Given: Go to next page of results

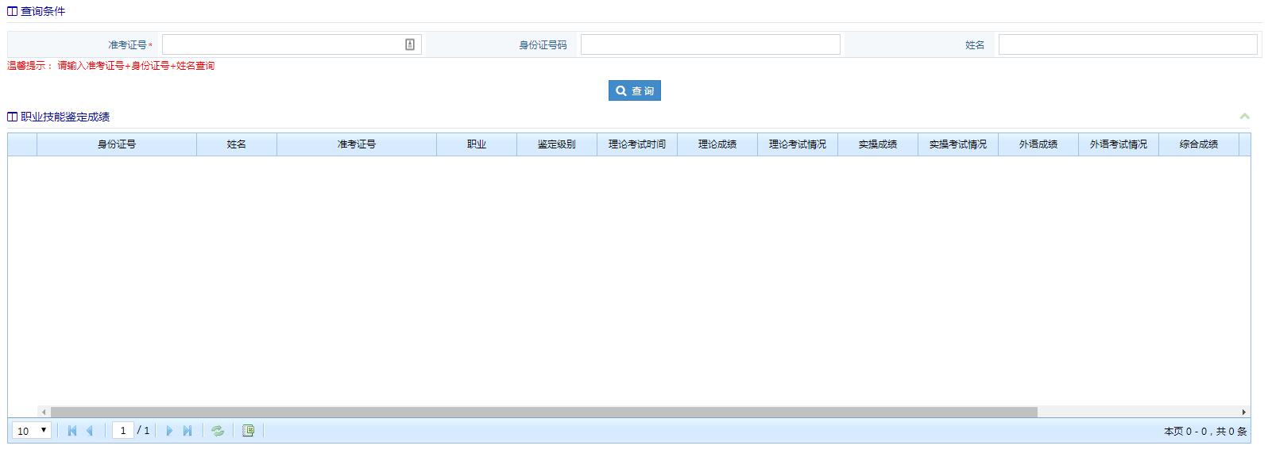Looking at the screenshot, I should [x=168, y=431].
